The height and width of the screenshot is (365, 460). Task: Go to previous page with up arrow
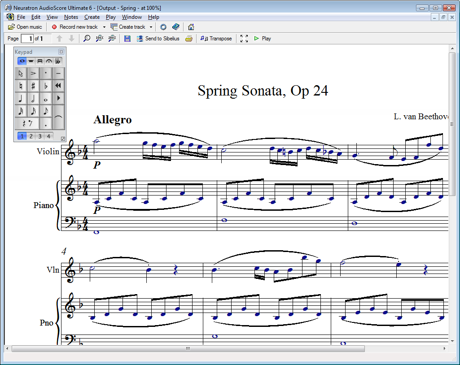tap(60, 39)
